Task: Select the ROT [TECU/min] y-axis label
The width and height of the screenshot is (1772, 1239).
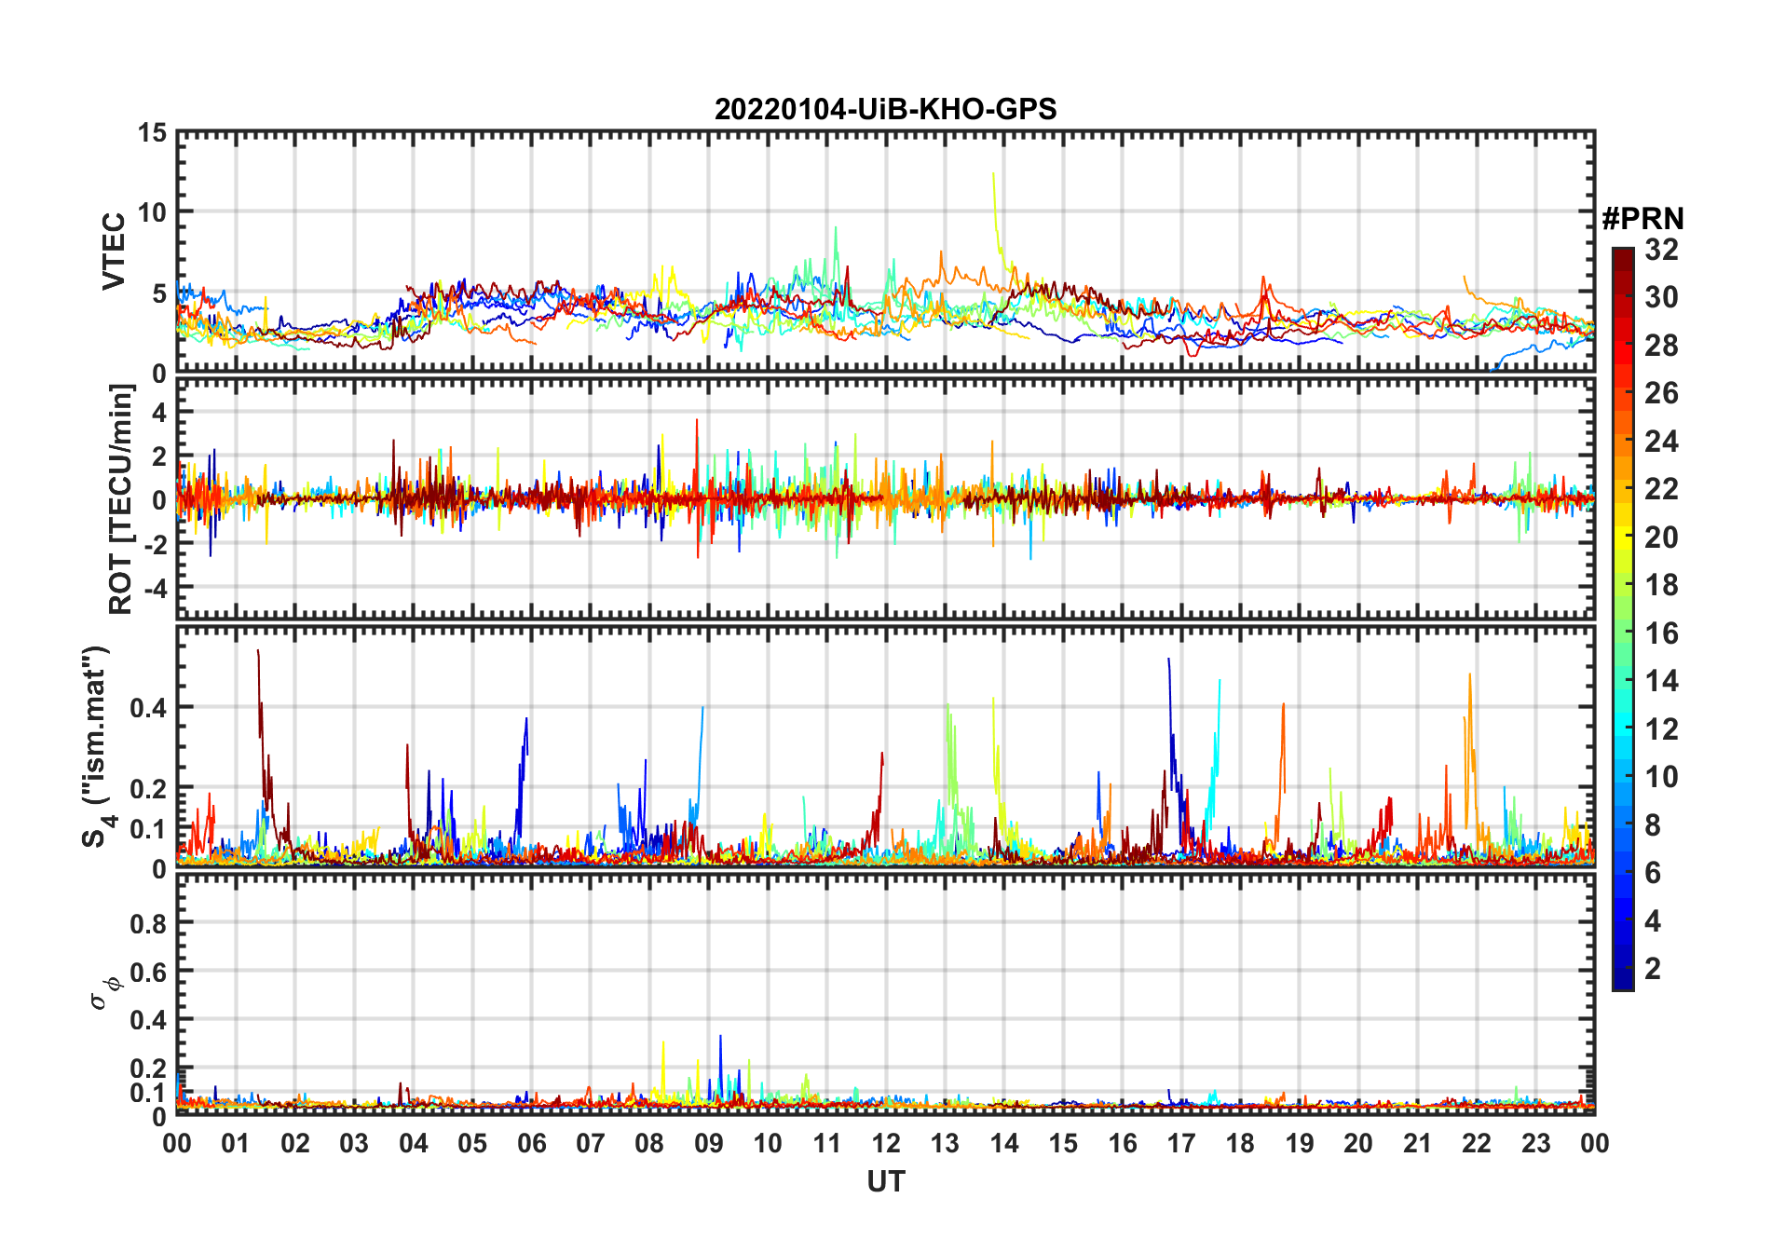Action: [120, 499]
